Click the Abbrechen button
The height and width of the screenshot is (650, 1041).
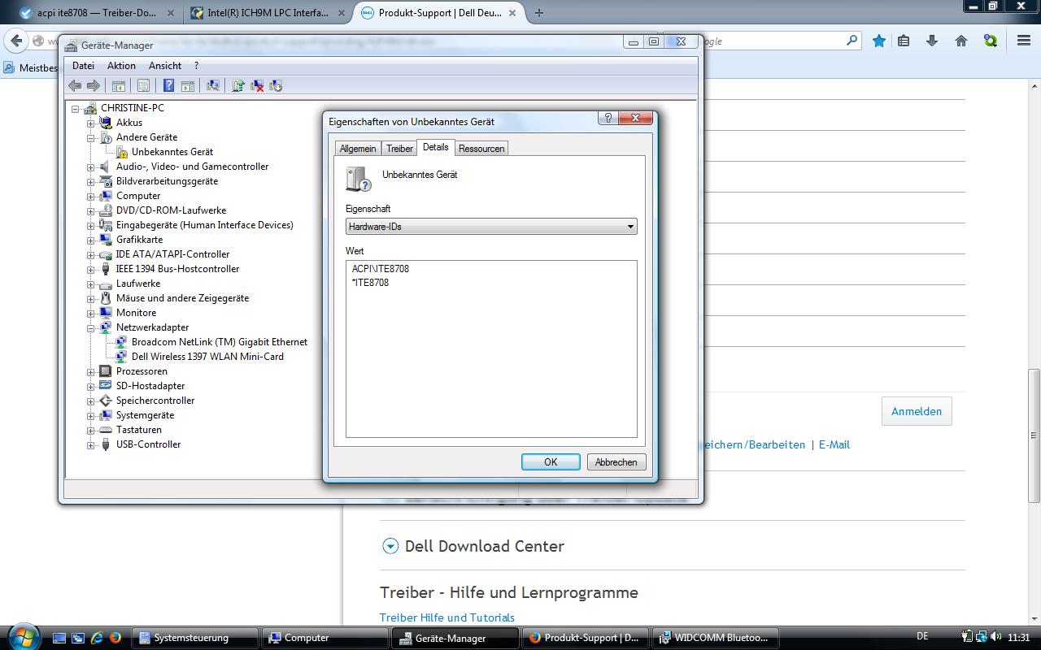click(616, 462)
